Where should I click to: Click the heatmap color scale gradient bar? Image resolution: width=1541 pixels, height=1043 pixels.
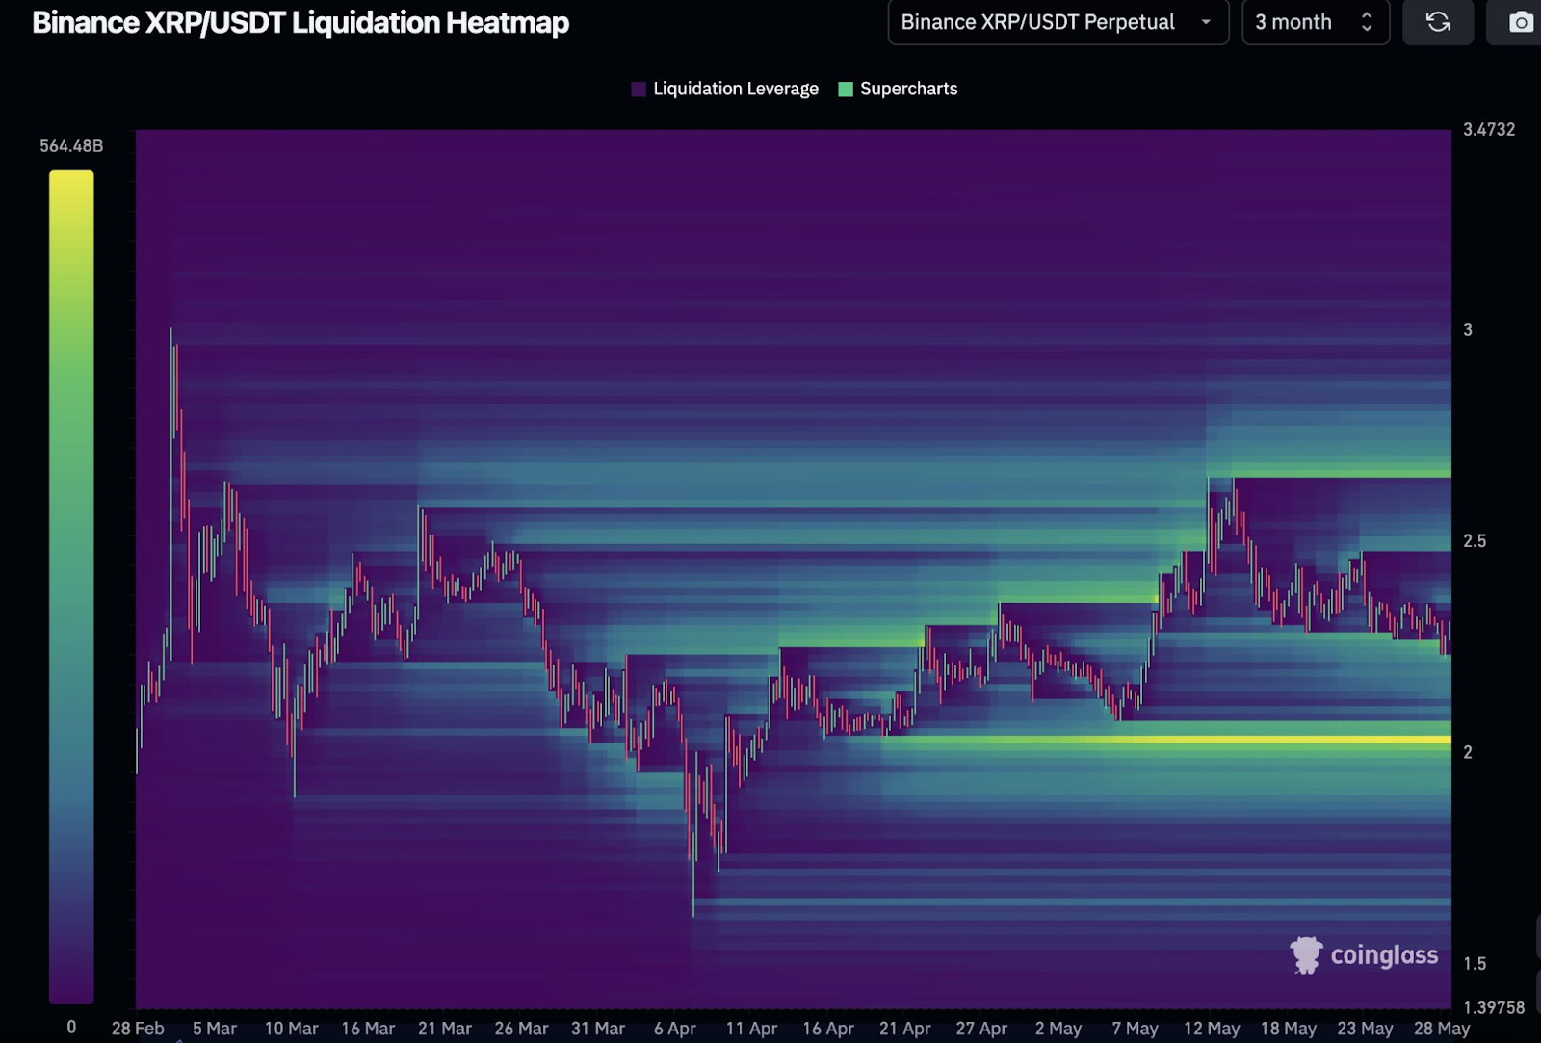click(71, 587)
